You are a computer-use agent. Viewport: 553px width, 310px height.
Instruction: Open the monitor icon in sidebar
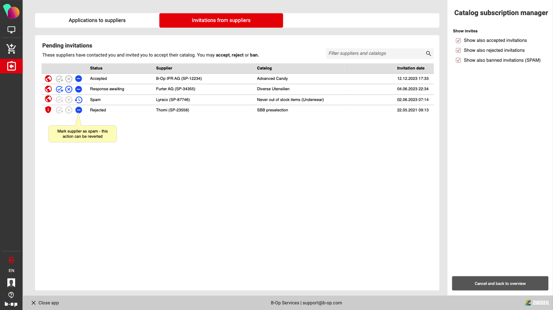[11, 30]
